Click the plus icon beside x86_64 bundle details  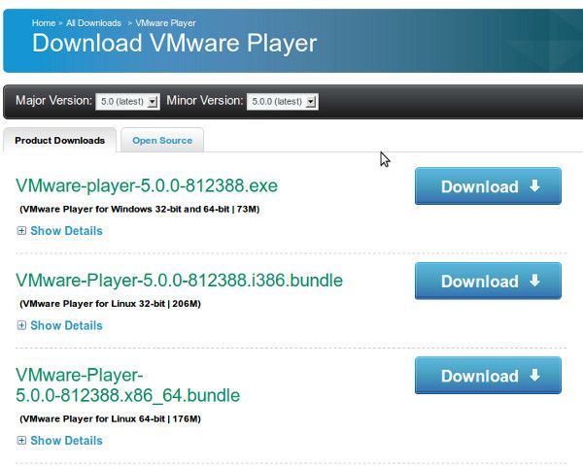[21, 441]
